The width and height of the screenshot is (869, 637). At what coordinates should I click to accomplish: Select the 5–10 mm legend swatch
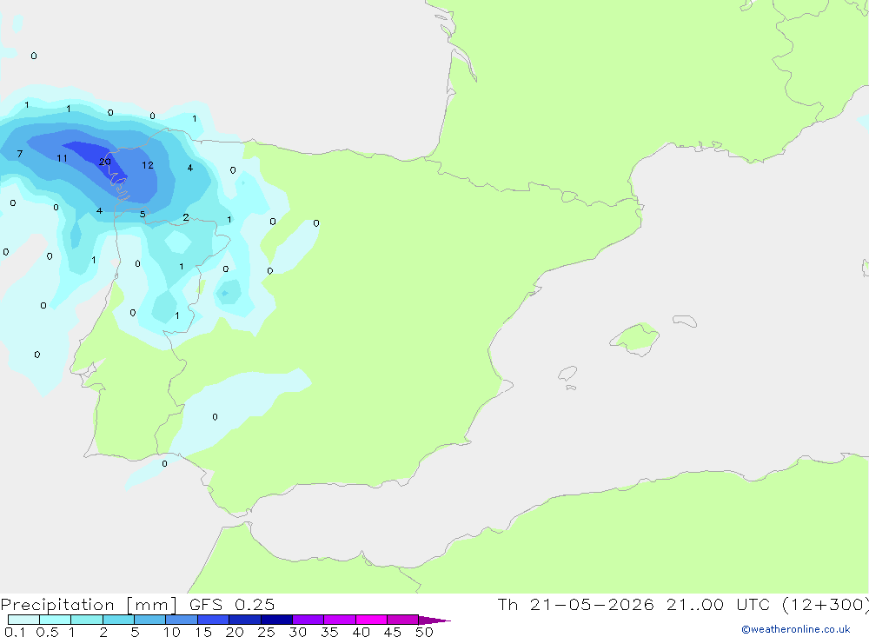tap(150, 620)
